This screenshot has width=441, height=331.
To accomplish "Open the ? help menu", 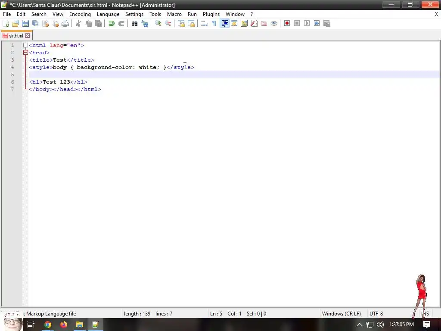I will pos(252,14).
